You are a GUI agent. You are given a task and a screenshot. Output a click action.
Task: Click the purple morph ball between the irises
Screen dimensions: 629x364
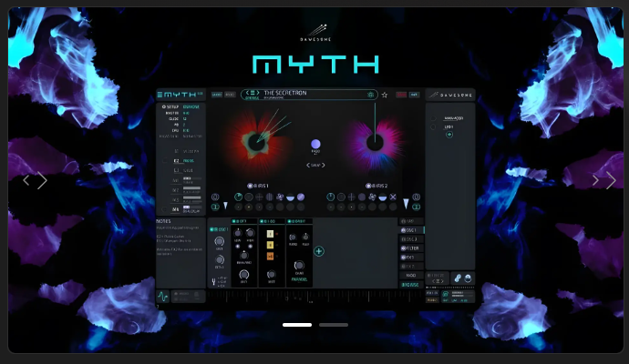click(315, 144)
